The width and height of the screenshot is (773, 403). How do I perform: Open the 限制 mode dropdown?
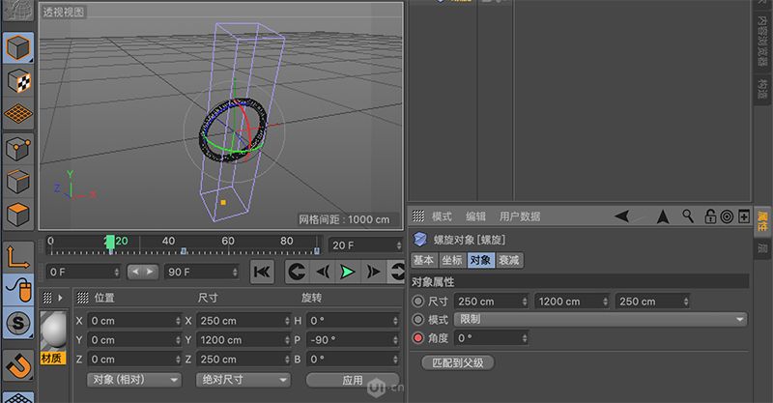pyautogui.click(x=600, y=319)
